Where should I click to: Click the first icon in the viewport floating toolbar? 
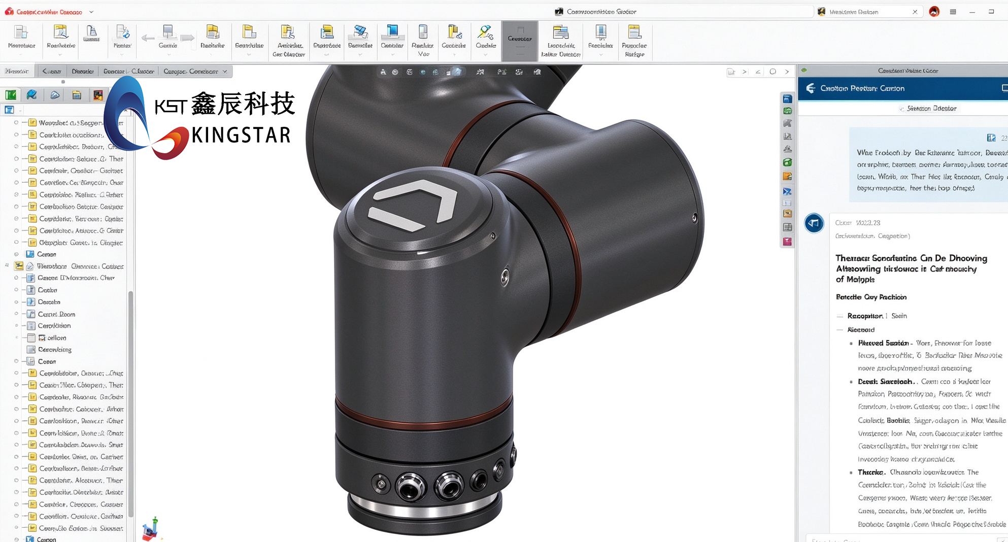(383, 72)
